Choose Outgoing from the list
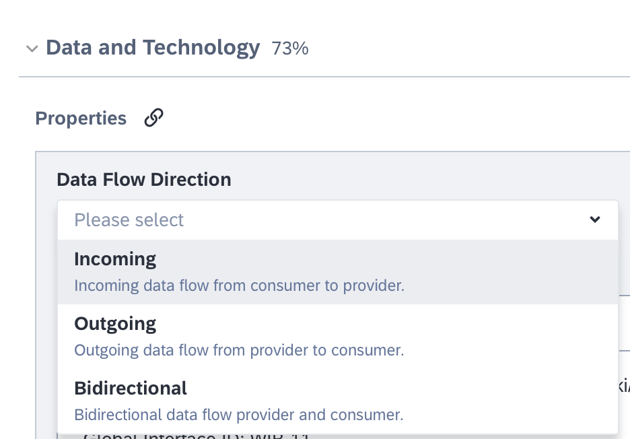Screen dimensions: 630x439 pos(337,336)
